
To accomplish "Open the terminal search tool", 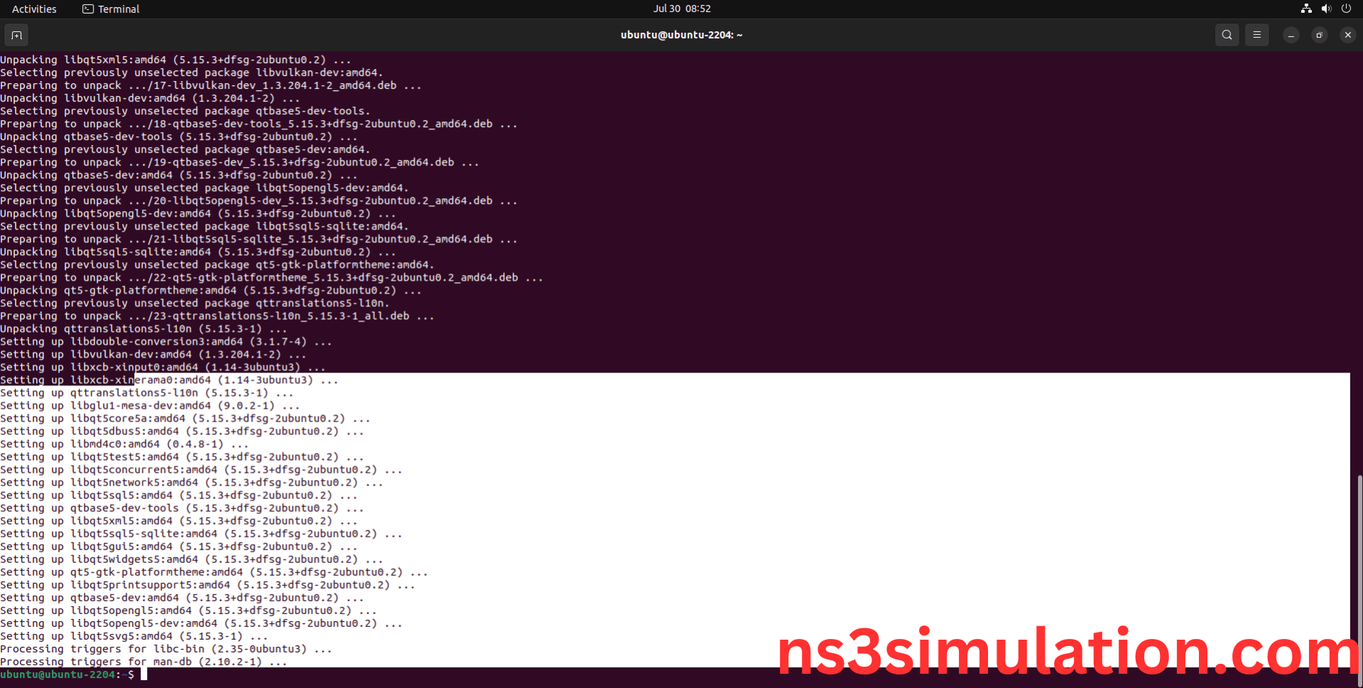I will [1226, 34].
